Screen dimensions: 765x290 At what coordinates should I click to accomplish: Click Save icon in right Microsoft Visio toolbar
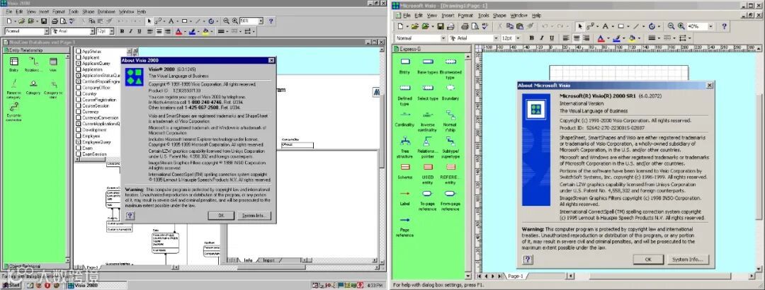441,26
